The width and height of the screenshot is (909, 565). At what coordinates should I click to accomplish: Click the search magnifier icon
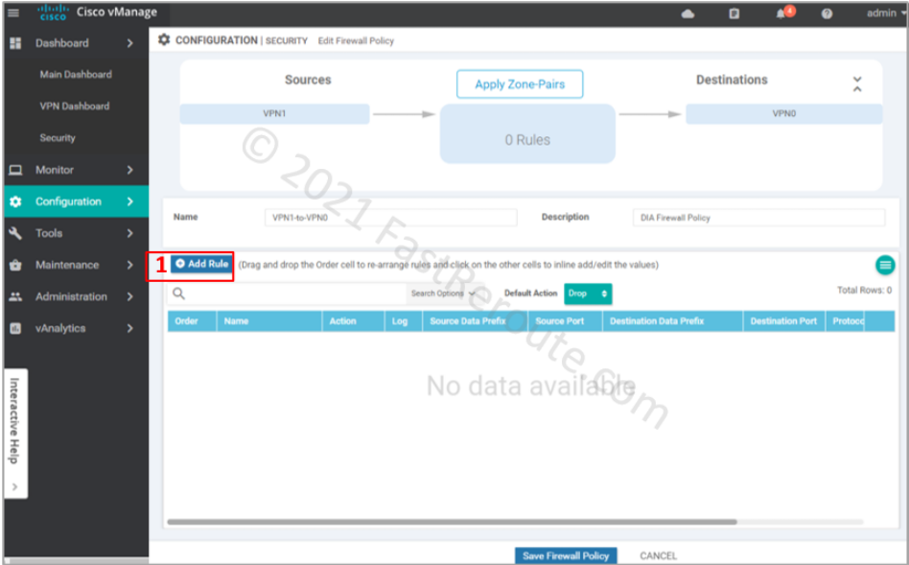(178, 294)
